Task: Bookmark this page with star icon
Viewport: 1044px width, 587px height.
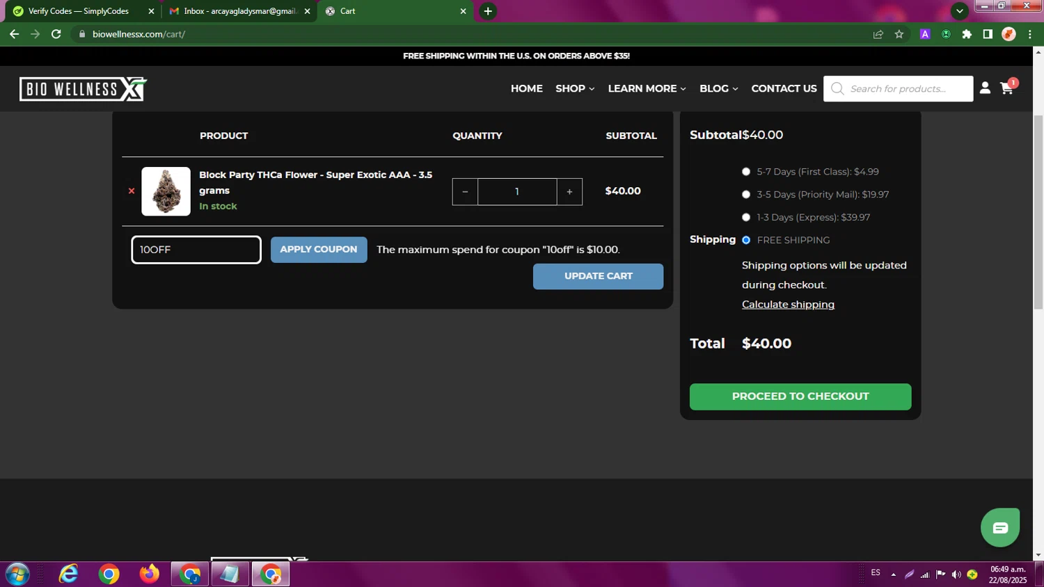Action: click(899, 34)
